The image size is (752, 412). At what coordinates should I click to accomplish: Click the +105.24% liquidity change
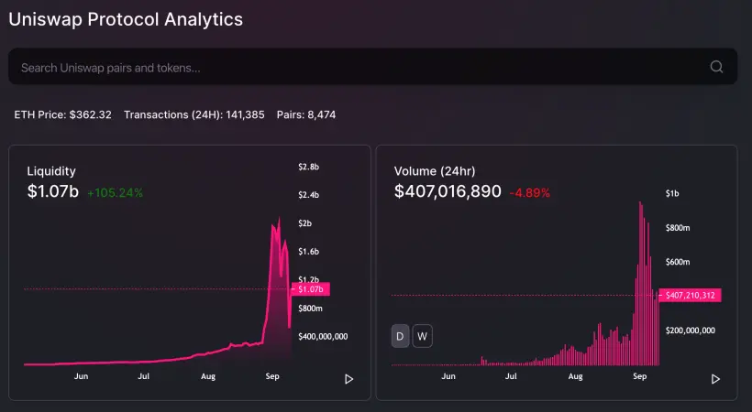click(x=116, y=192)
